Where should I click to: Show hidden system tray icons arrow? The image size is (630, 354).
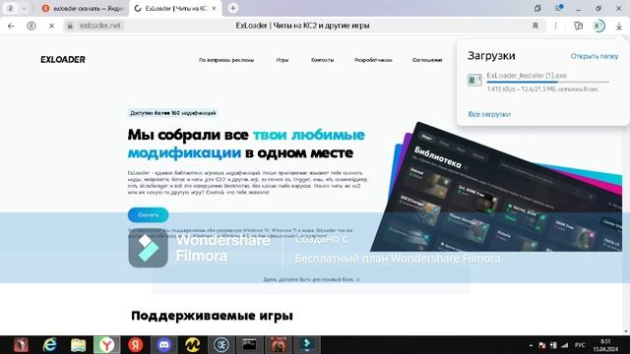pyautogui.click(x=531, y=345)
